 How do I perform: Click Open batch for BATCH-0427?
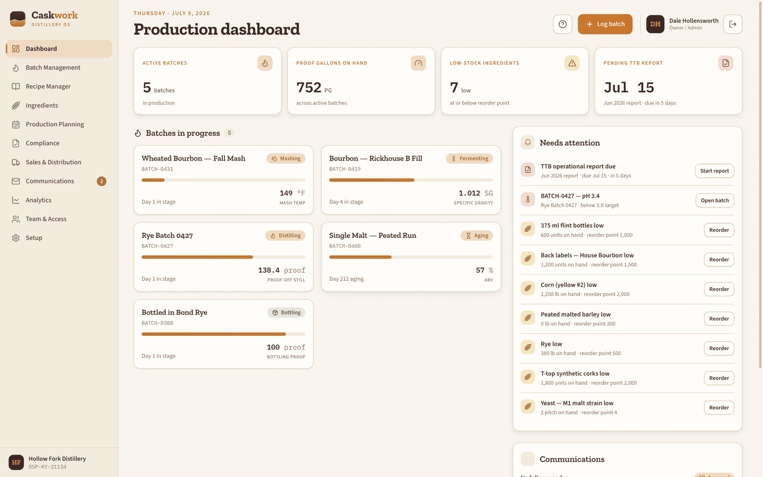click(714, 200)
